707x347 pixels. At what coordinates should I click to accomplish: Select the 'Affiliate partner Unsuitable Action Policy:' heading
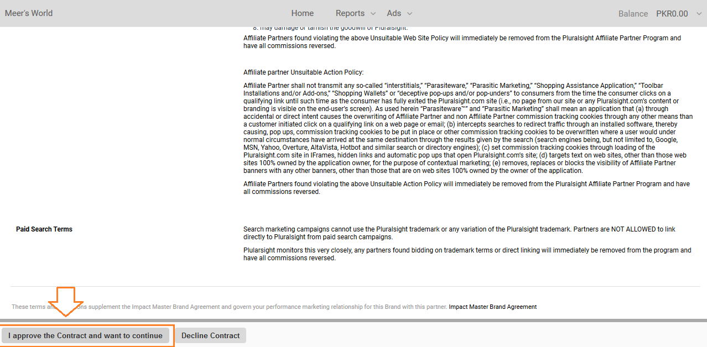pyautogui.click(x=303, y=72)
